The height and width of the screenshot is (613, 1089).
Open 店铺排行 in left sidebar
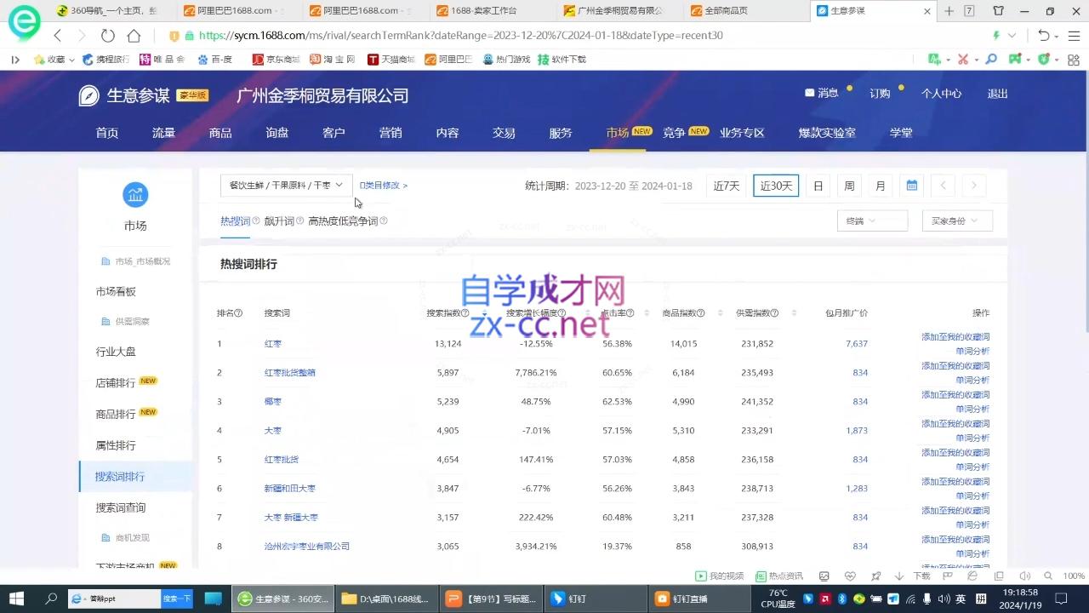(116, 383)
